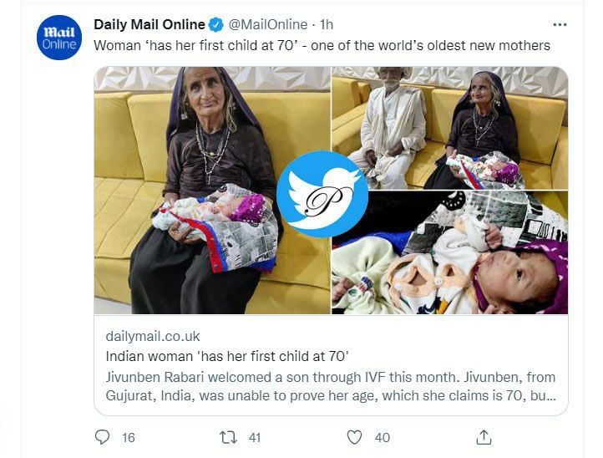Click the retweet count 41
603x458 pixels.
[255, 437]
